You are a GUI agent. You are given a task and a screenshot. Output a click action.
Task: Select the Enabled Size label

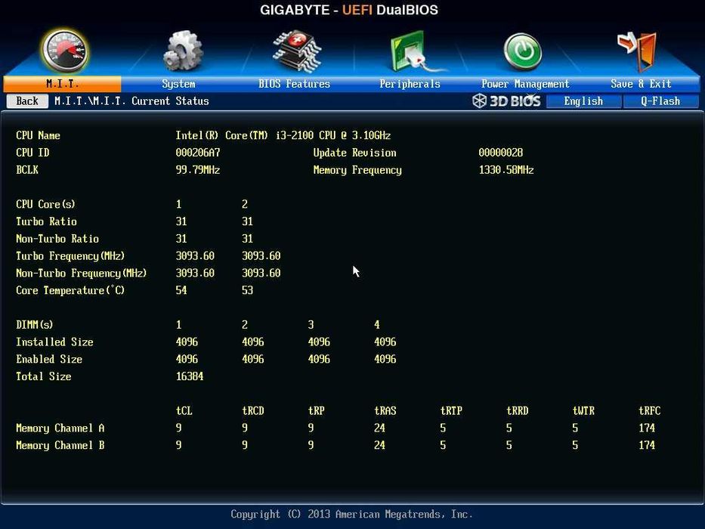tap(49, 359)
